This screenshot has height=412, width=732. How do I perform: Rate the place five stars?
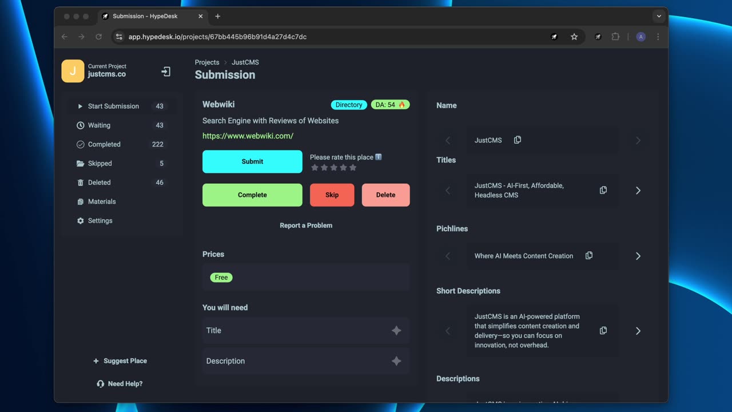[x=353, y=168]
